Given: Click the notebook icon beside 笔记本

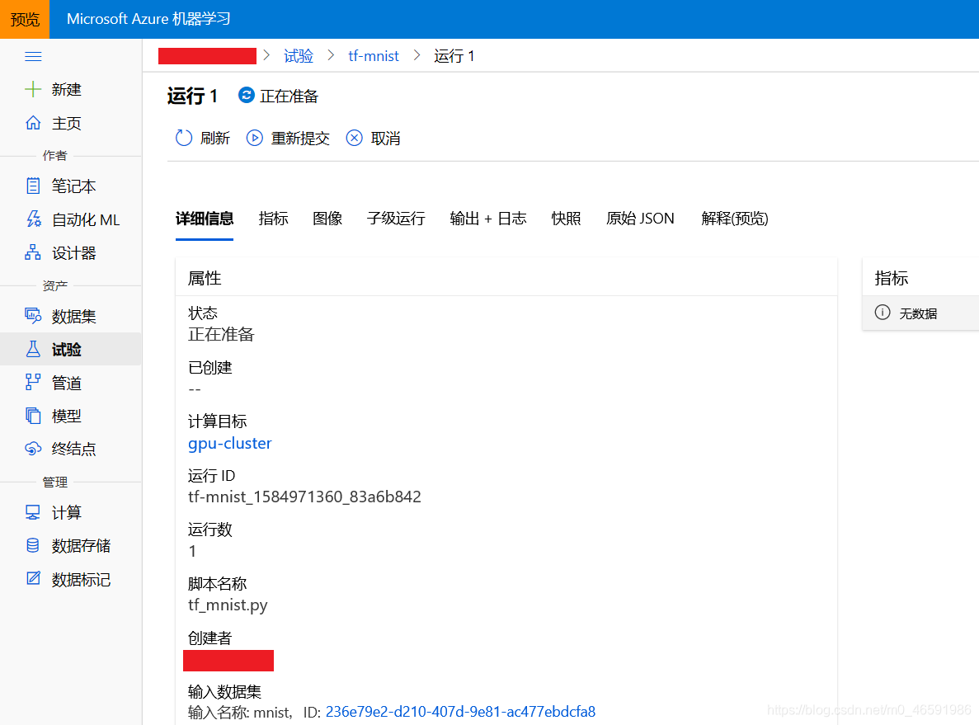Looking at the screenshot, I should [33, 186].
